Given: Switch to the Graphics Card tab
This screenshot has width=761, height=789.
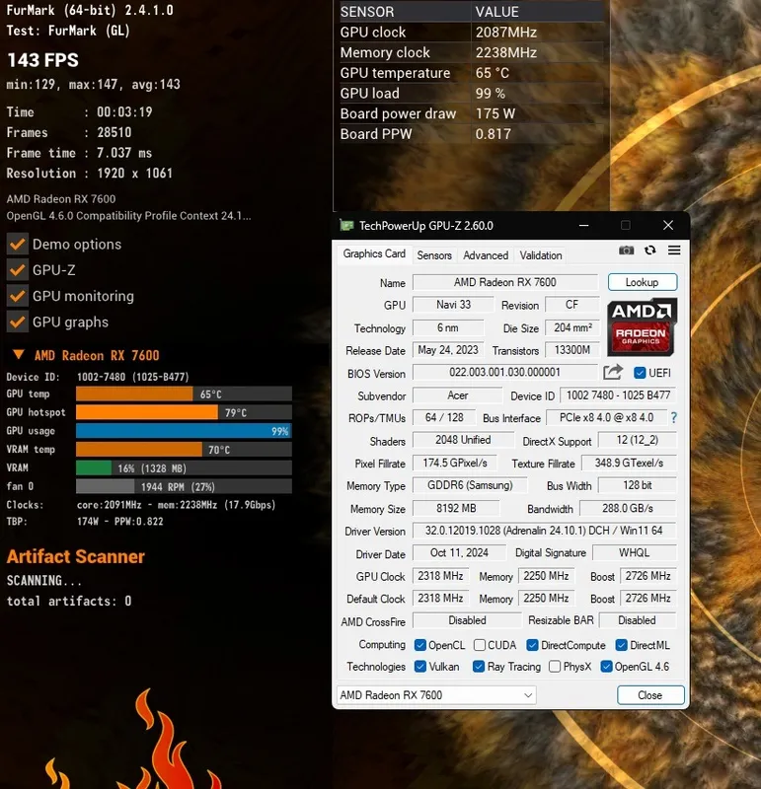Looking at the screenshot, I should point(374,253).
